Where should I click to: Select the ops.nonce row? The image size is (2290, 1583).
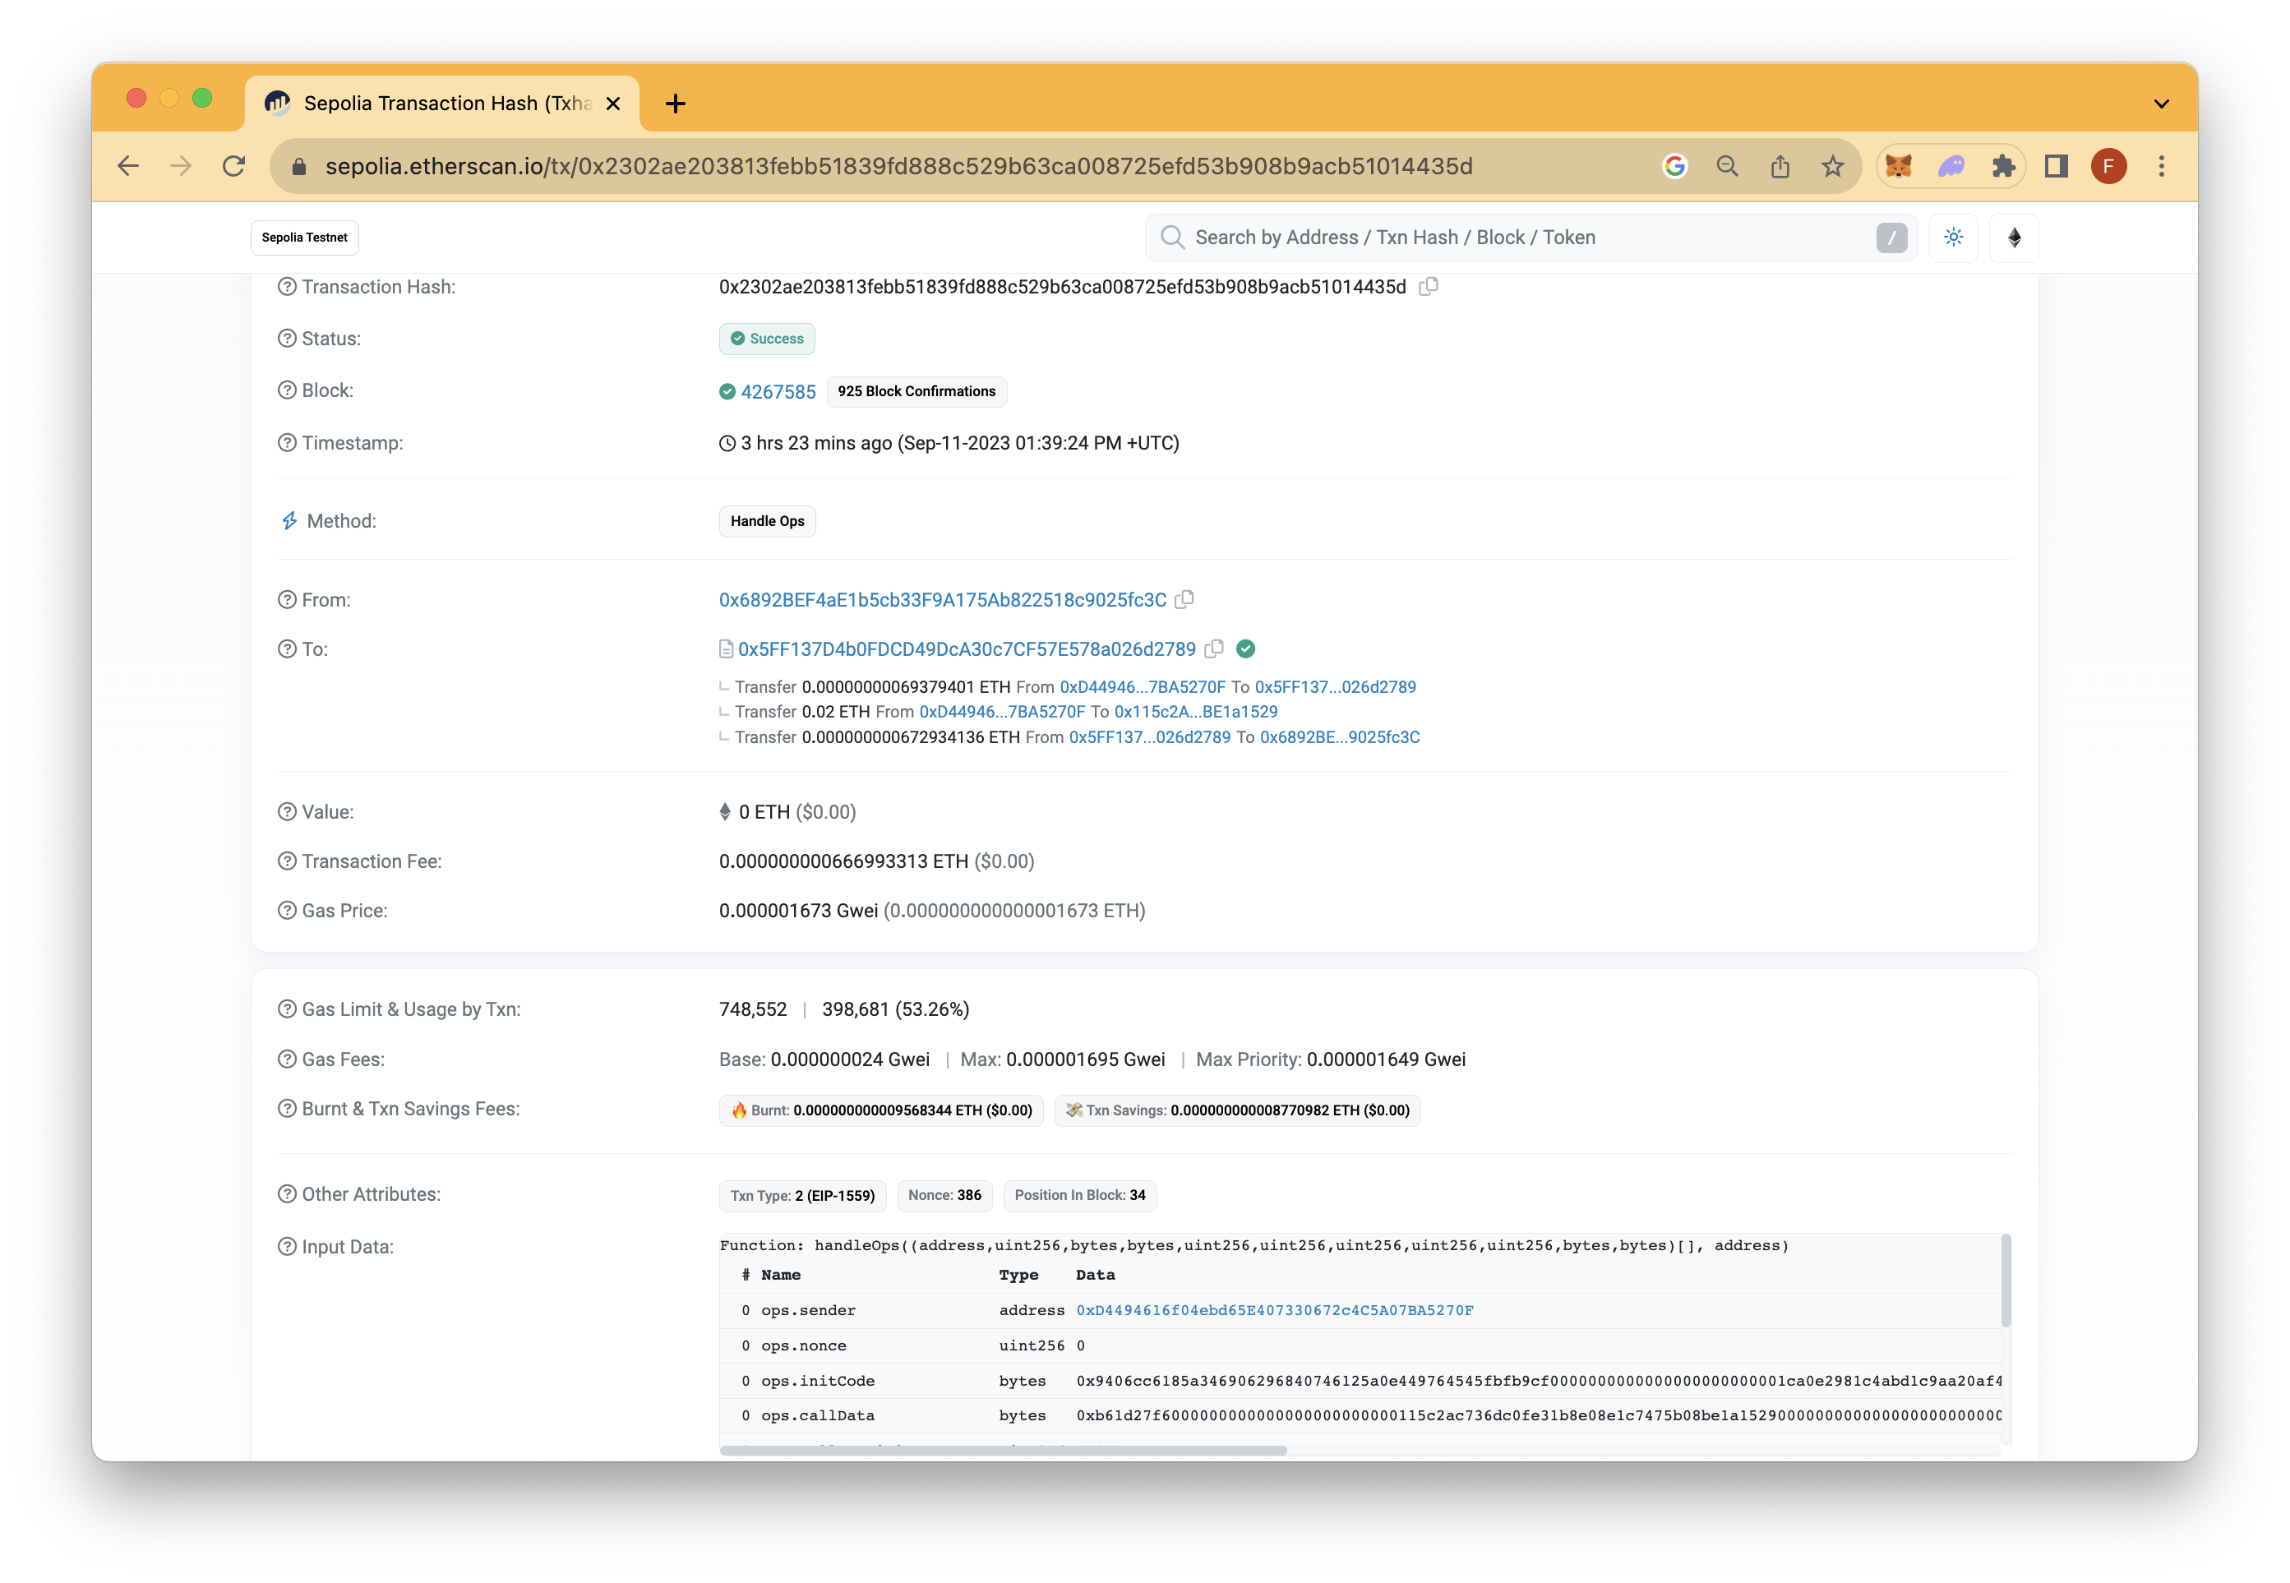pos(1360,1346)
